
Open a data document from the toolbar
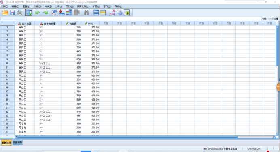coord(5,13)
